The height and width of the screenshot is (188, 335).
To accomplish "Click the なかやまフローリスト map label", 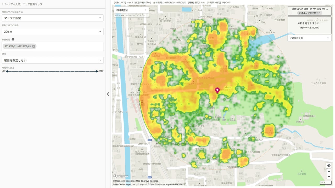I will pyautogui.click(x=135, y=57).
